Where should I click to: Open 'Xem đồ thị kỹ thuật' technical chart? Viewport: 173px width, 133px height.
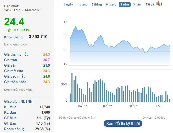[x=123, y=123]
